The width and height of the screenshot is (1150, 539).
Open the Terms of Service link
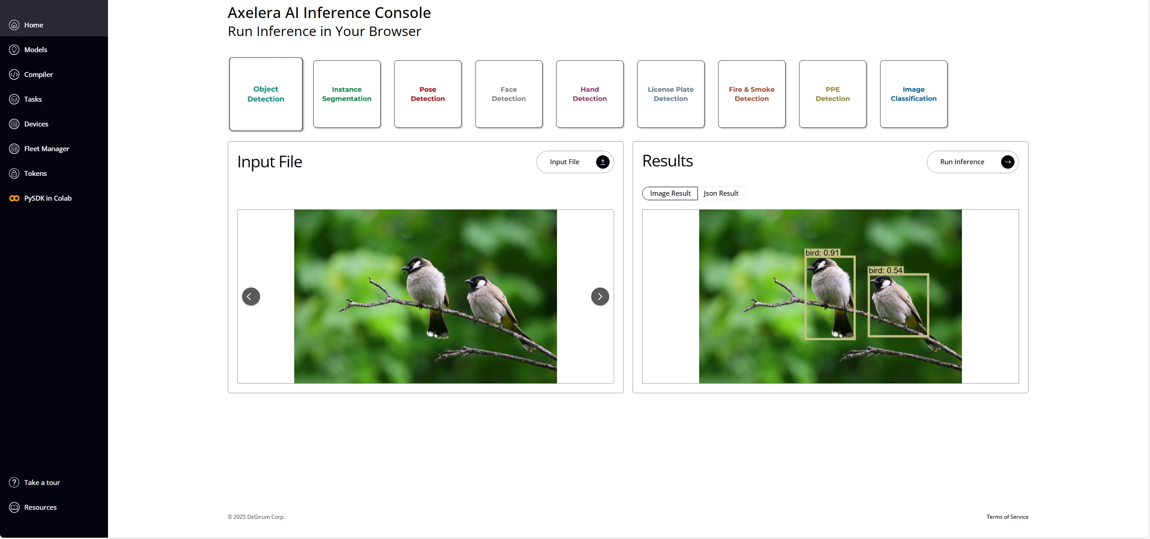point(1007,517)
